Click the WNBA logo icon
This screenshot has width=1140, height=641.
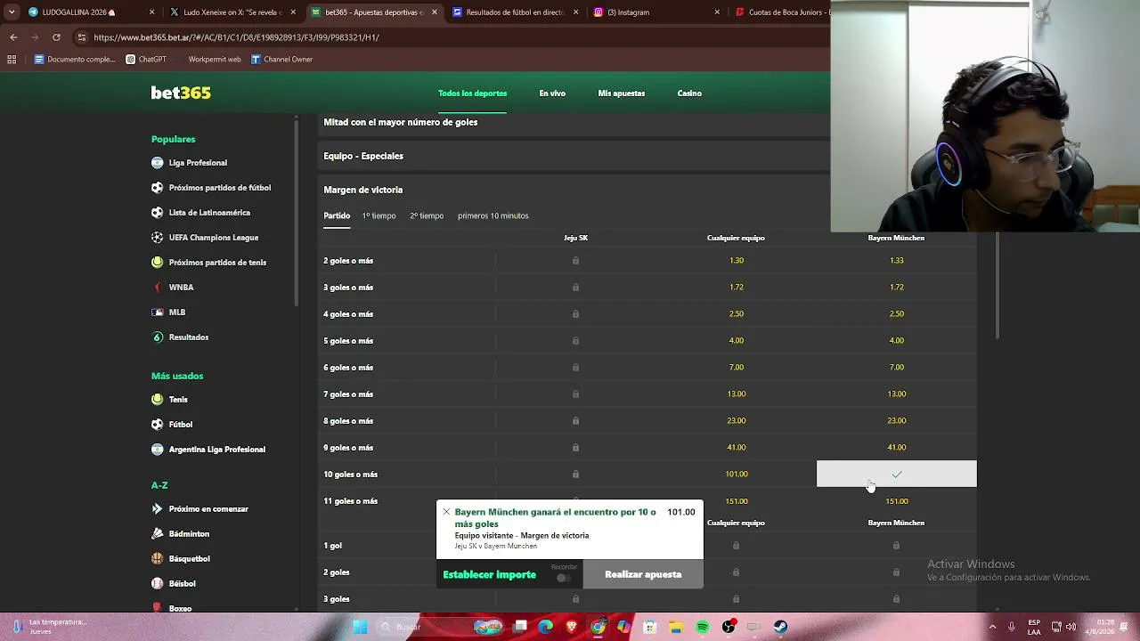158,288
